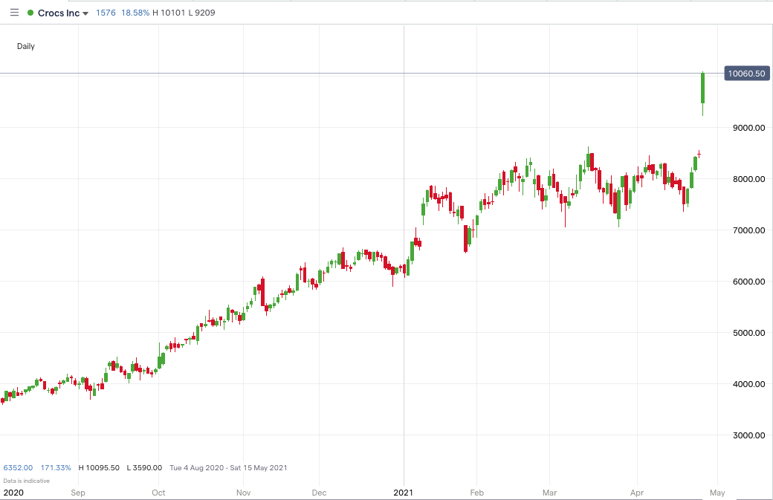
Task: Click the 5000.00 price axis label
Action: 749,333
